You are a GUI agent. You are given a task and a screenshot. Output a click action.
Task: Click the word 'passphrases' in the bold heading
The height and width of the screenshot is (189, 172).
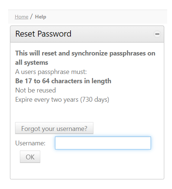tap(127, 54)
